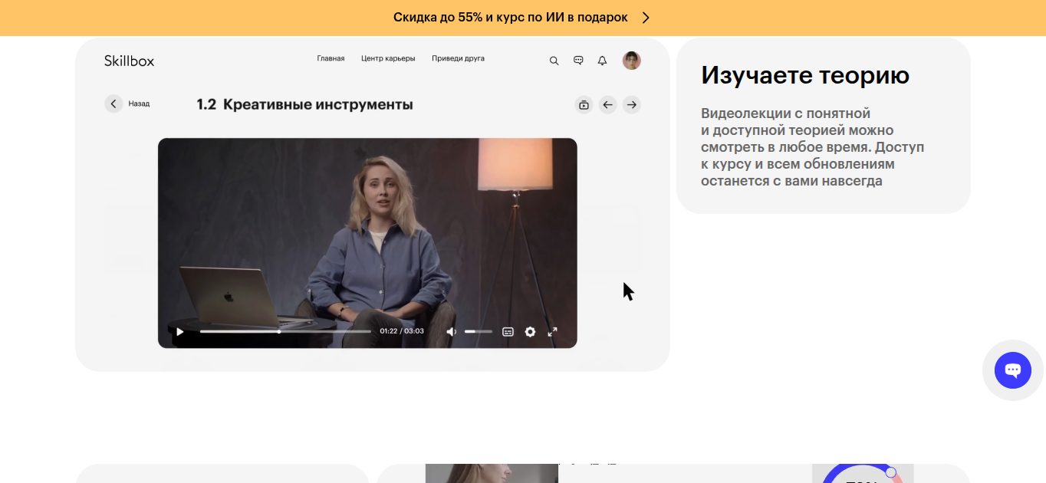Go to next lesson with right arrow
The width and height of the screenshot is (1046, 483).
631,105
